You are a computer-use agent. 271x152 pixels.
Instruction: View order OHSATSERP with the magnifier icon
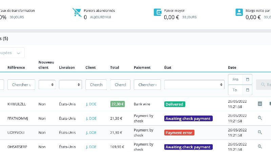(x=260, y=147)
